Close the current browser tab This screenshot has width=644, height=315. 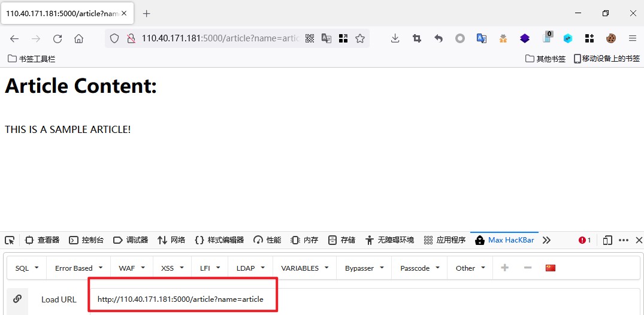click(125, 14)
